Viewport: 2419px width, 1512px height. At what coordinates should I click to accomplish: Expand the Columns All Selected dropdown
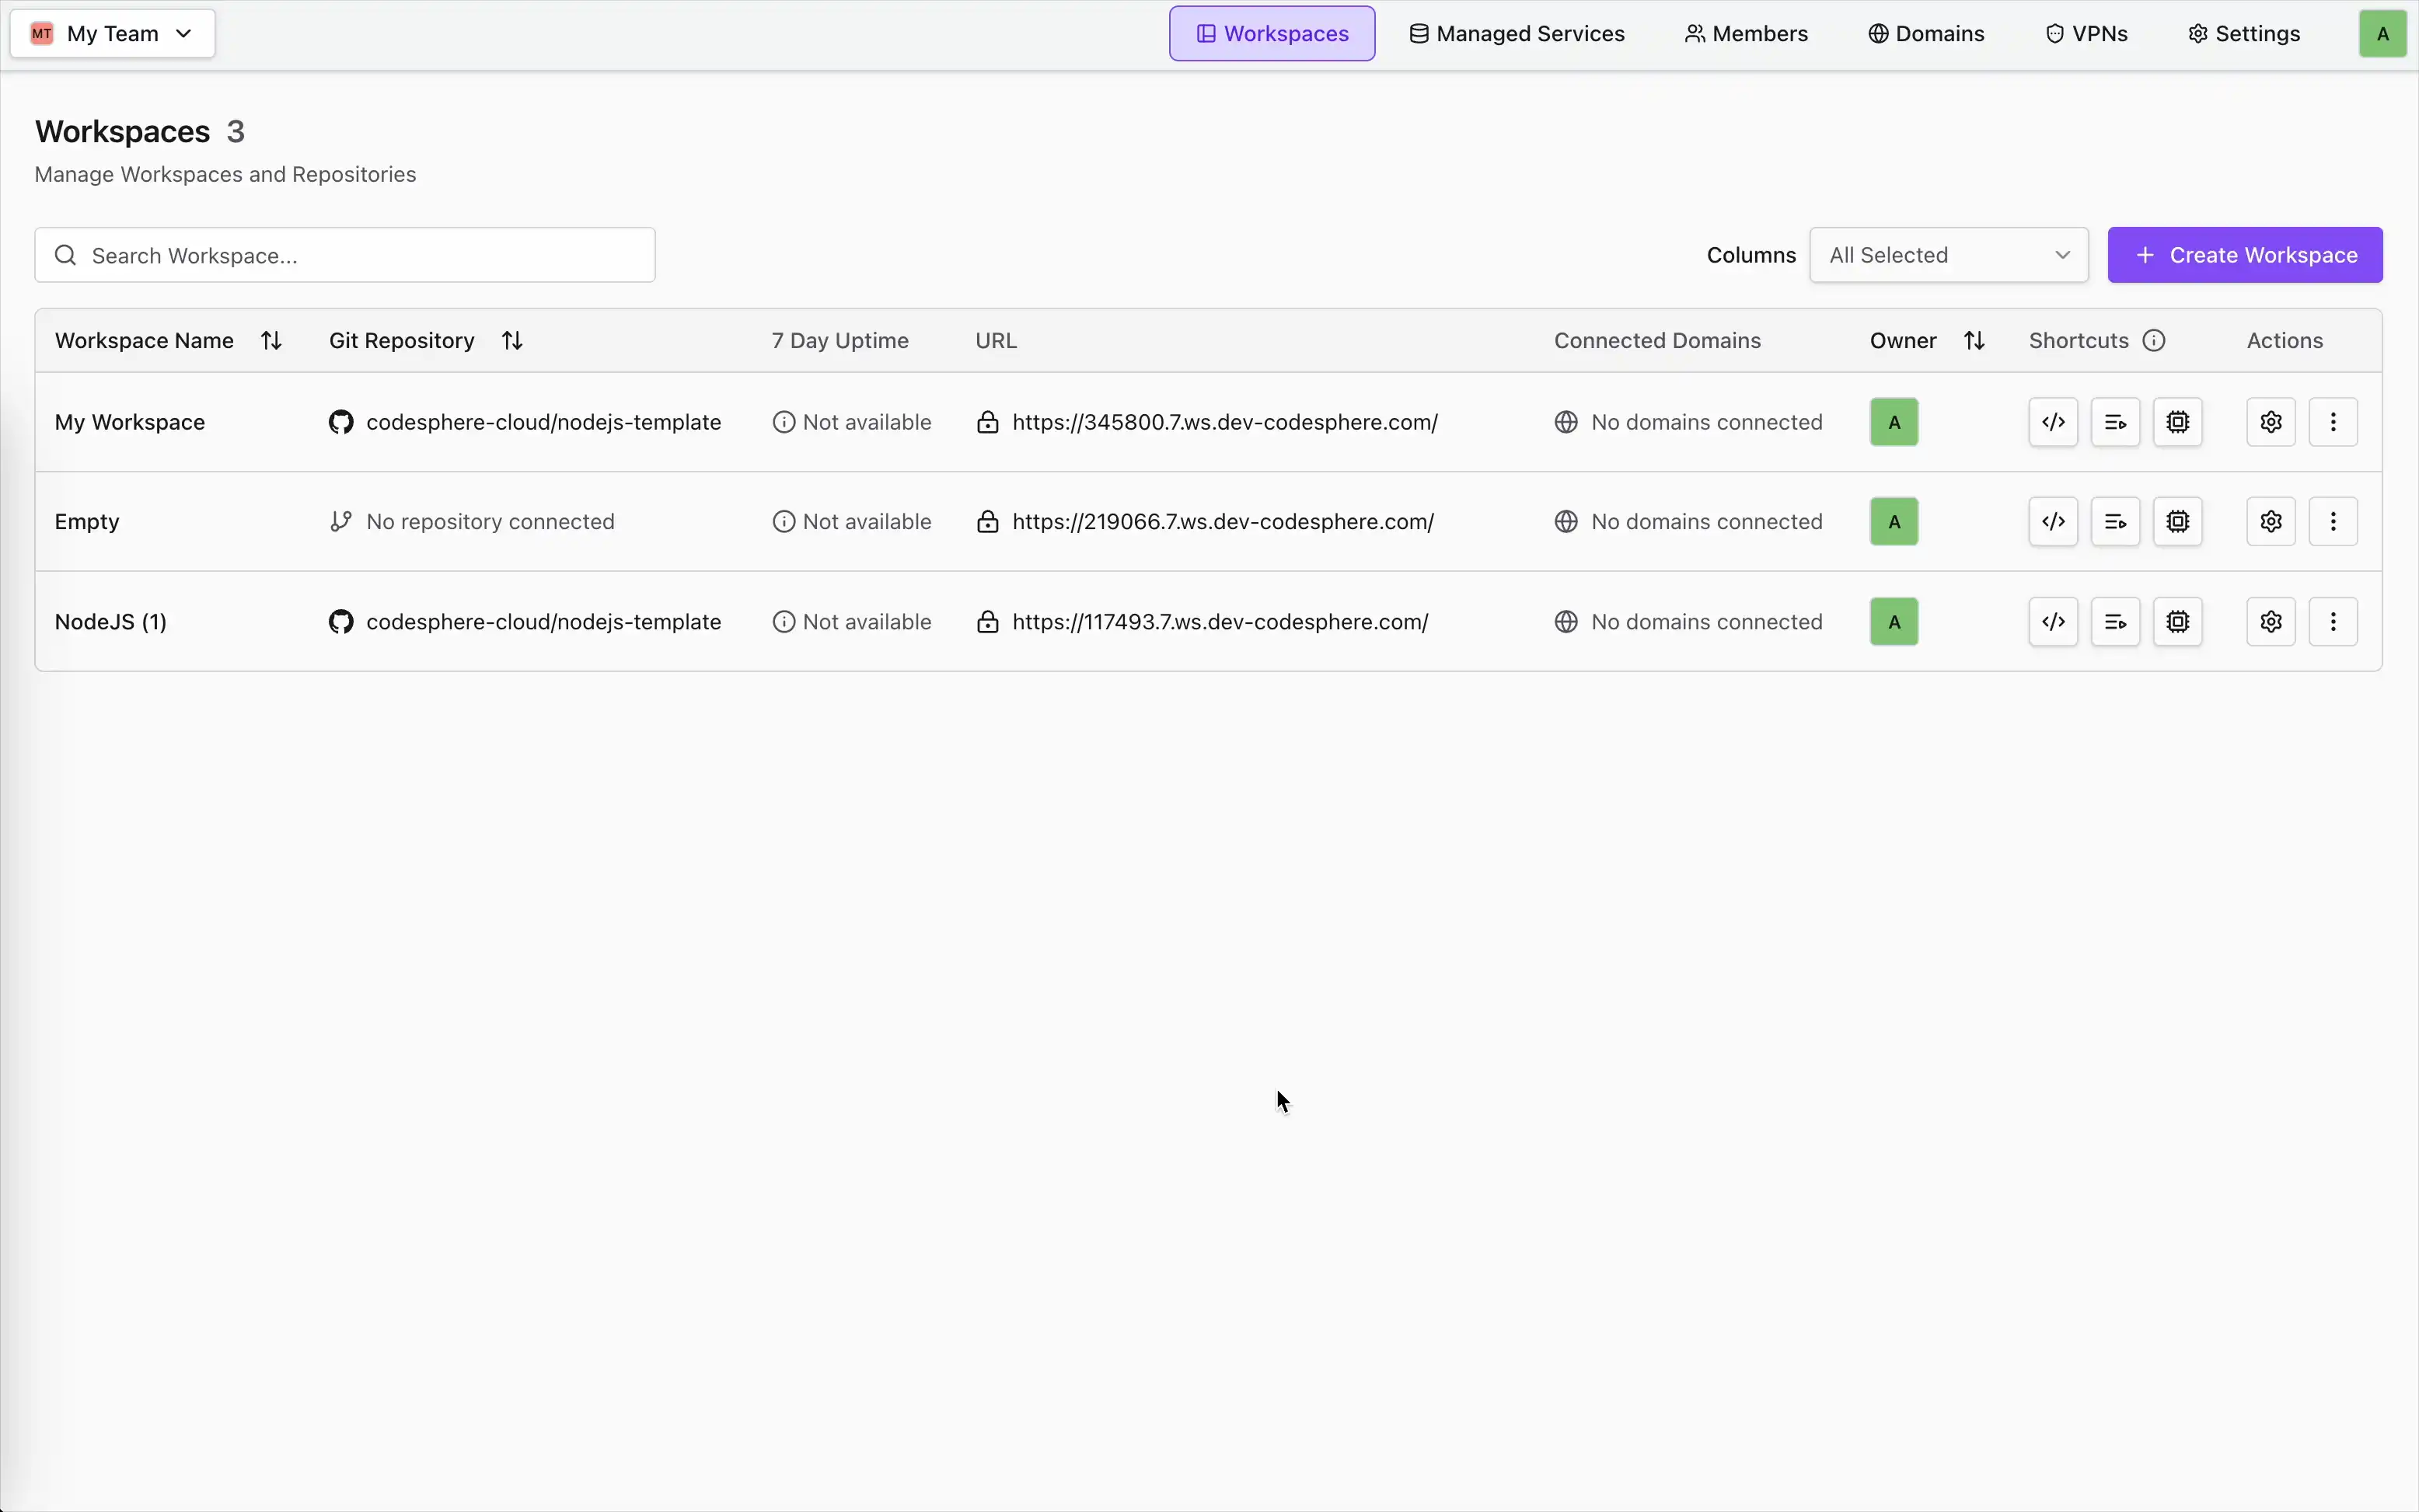[x=1948, y=255]
